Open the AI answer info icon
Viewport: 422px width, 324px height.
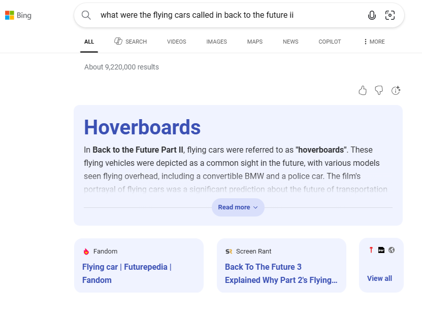coord(396,91)
